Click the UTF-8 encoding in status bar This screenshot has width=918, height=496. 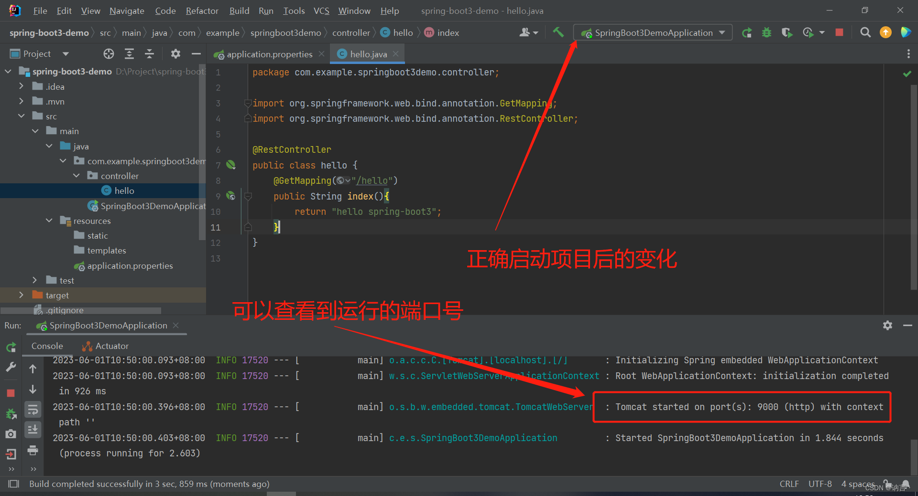click(x=820, y=484)
